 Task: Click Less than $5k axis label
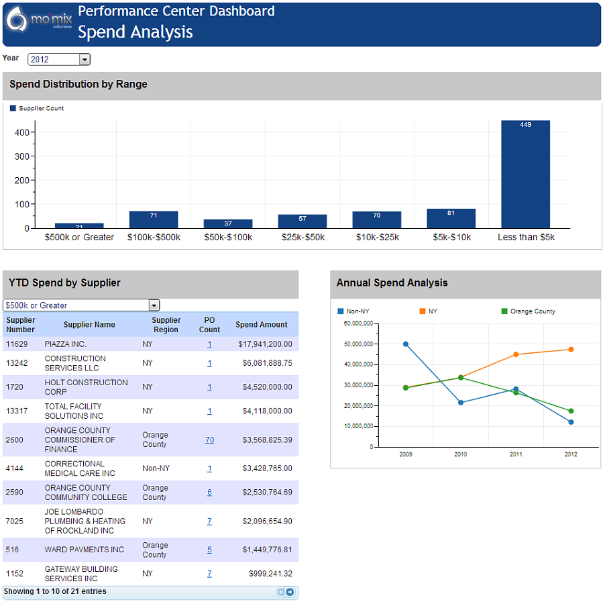[x=526, y=238]
